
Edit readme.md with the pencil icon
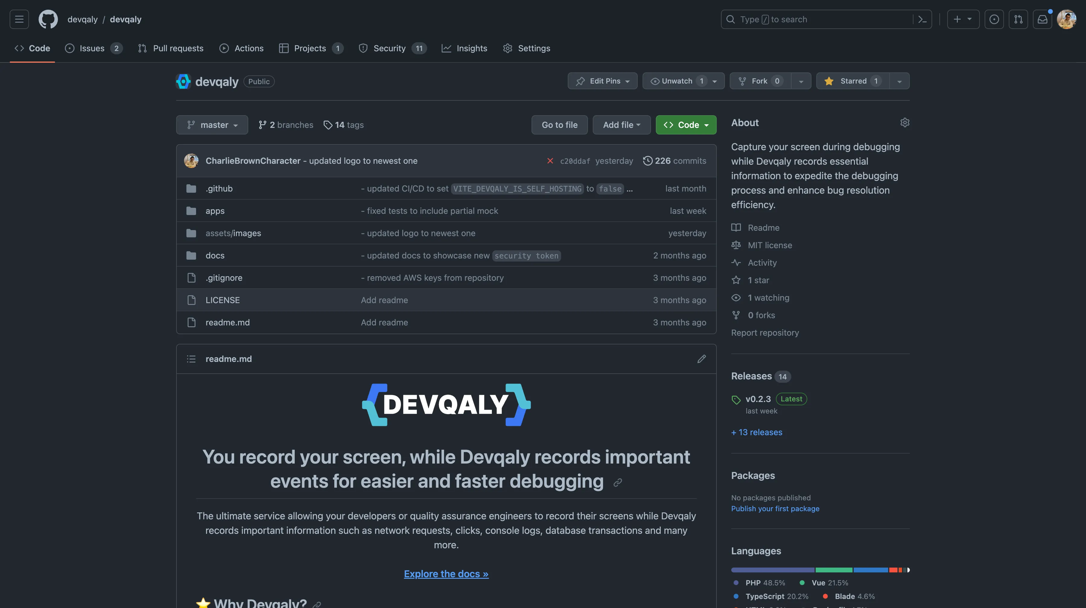pos(701,359)
